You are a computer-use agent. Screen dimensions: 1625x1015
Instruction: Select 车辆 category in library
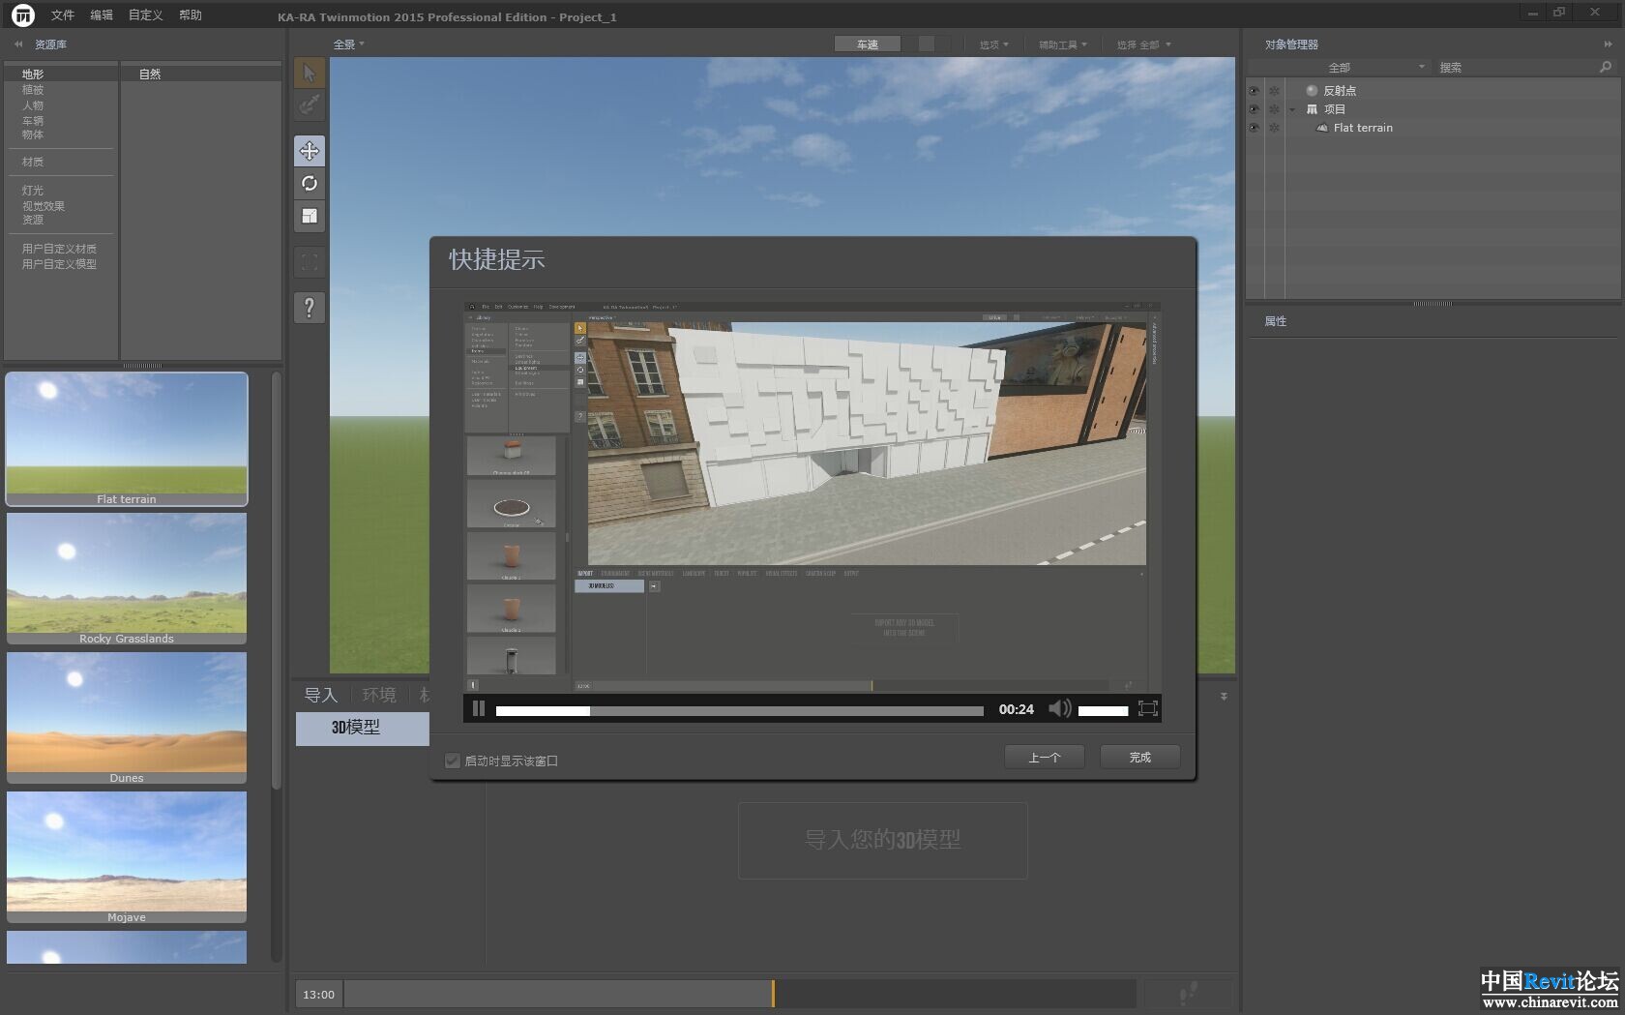click(33, 121)
